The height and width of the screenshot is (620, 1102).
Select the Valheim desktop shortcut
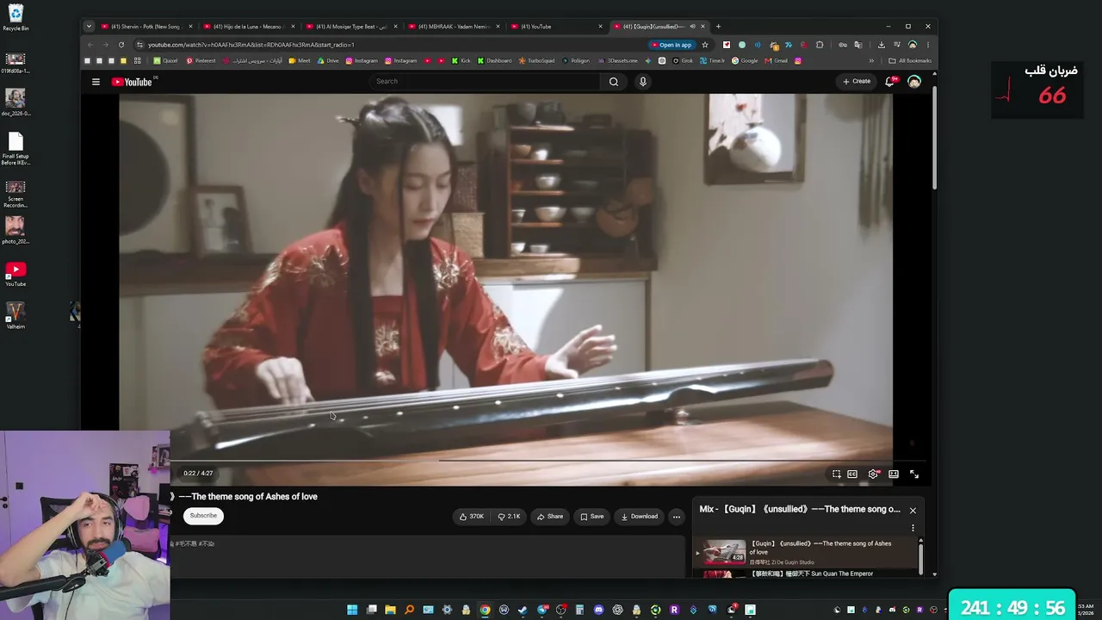click(15, 316)
